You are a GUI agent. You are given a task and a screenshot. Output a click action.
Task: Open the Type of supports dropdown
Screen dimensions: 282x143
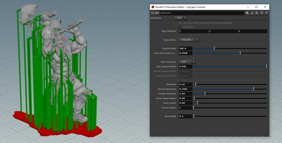(x=187, y=62)
